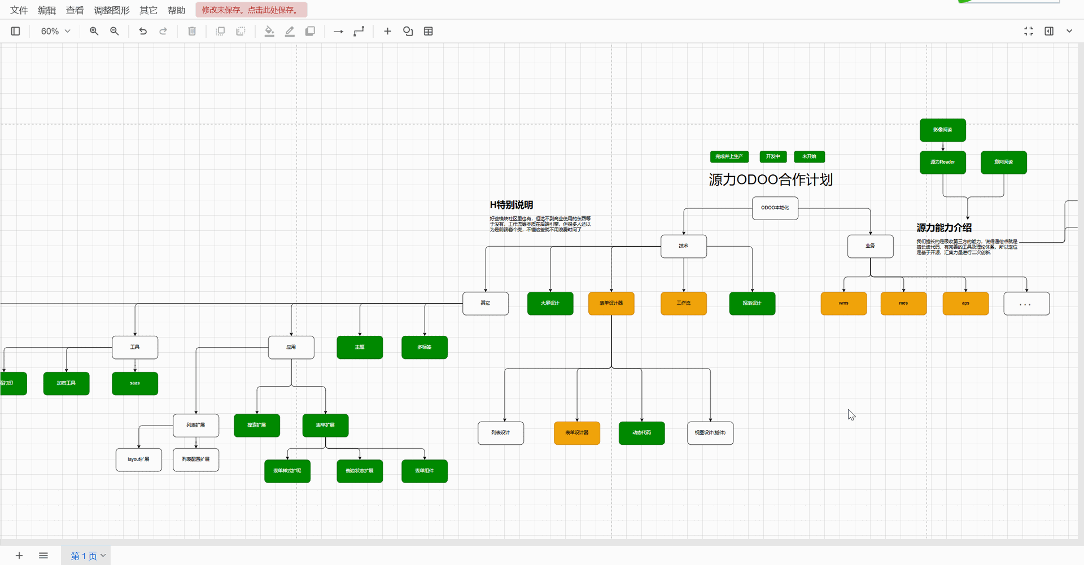
Task: Click the zoom in magnifier icon
Action: [x=94, y=32]
